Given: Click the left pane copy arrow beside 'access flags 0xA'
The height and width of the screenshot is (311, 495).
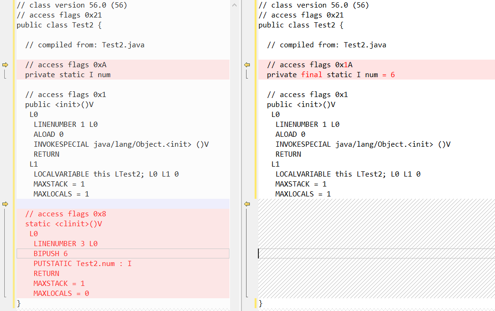Looking at the screenshot, I should click(5, 64).
